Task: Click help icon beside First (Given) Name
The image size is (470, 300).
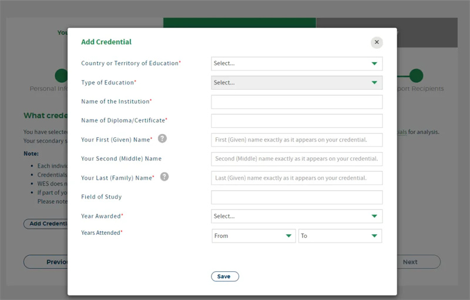Action: point(163,139)
